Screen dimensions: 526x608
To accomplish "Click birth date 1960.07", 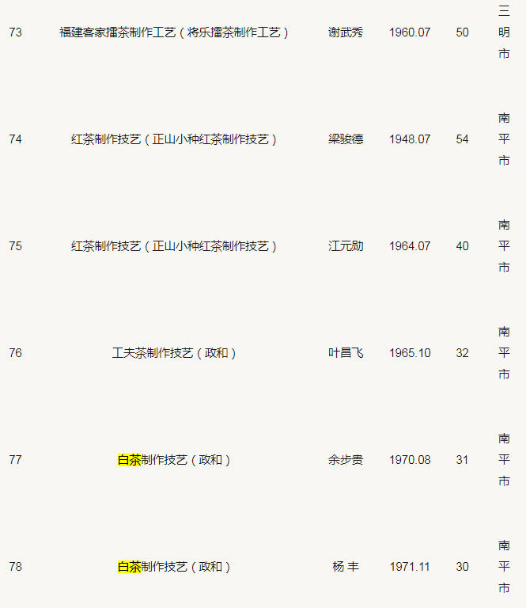I will [410, 32].
